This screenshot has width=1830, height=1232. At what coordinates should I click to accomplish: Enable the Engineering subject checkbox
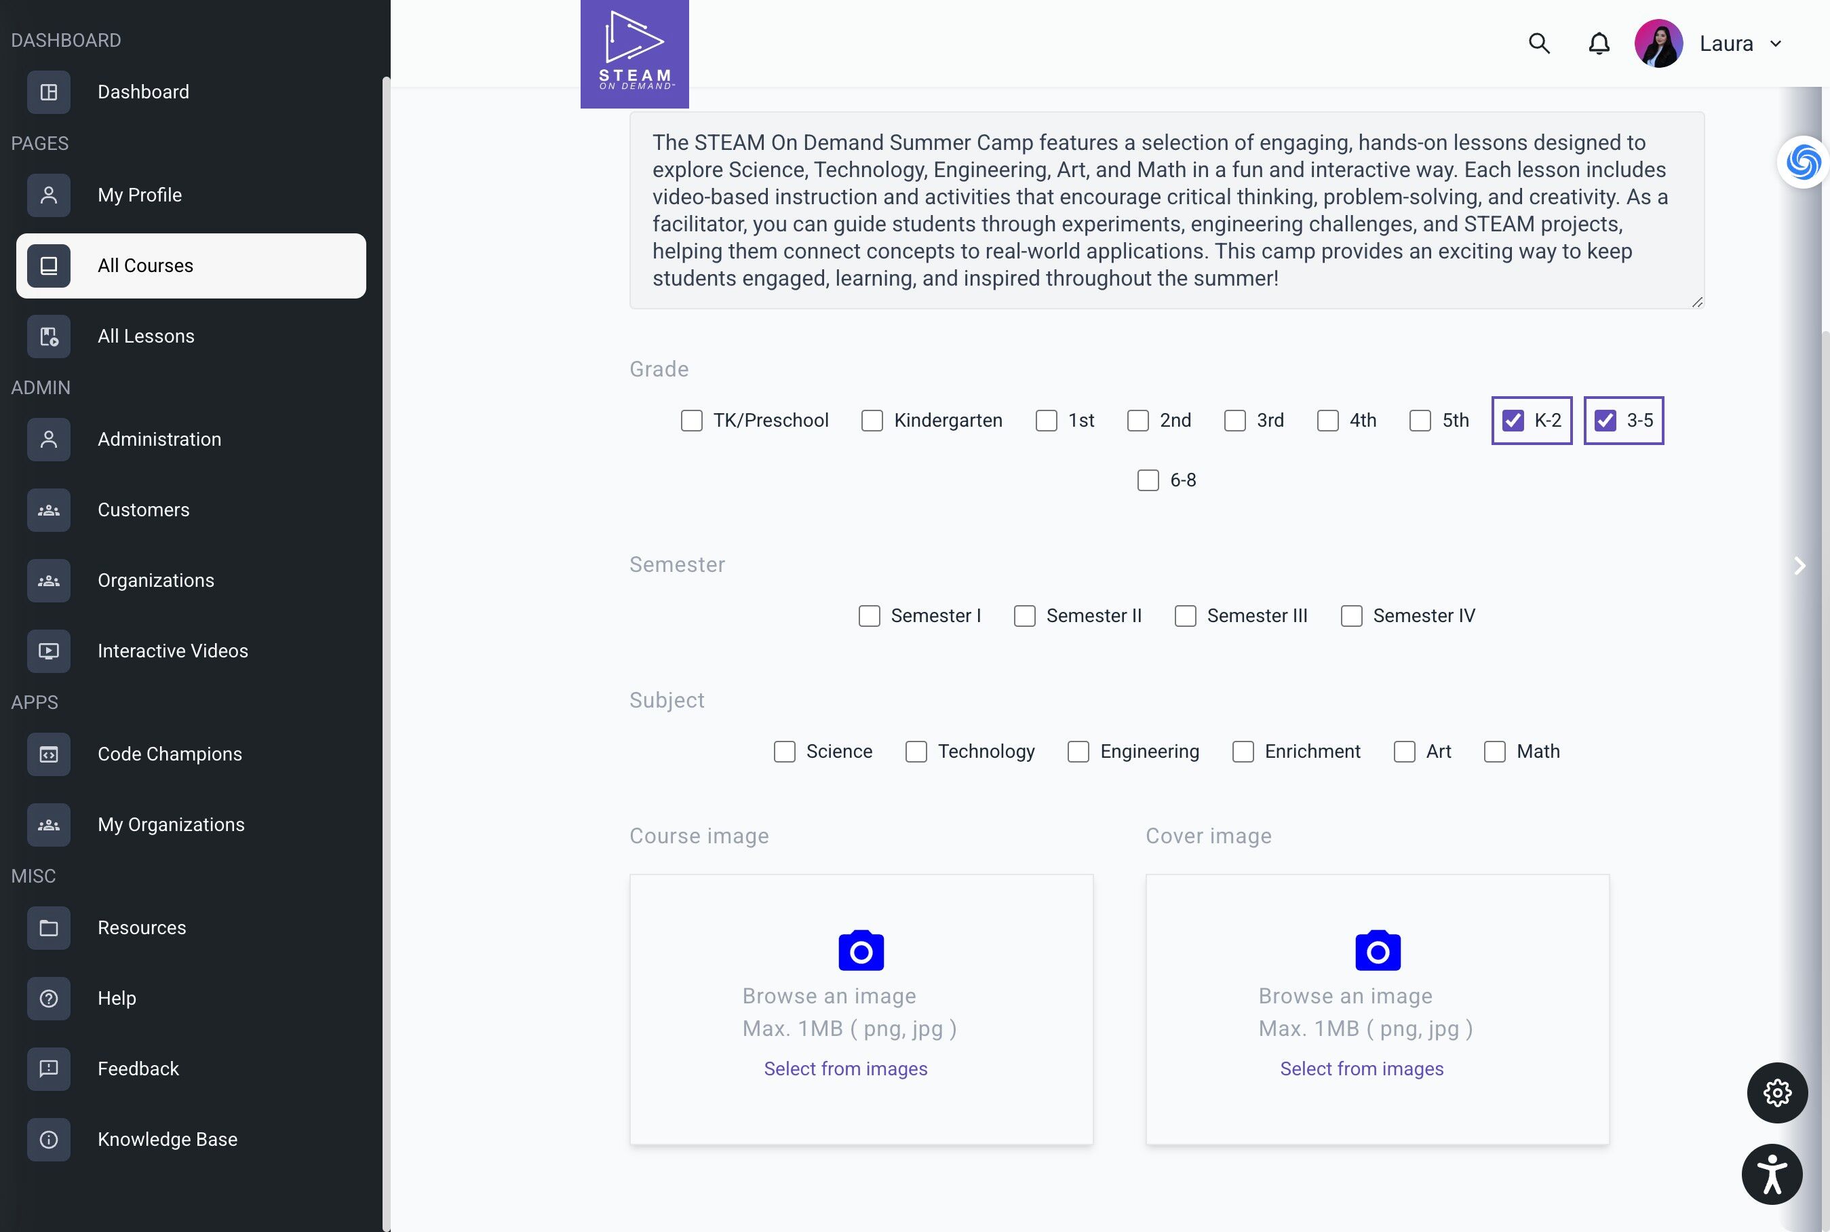point(1078,752)
